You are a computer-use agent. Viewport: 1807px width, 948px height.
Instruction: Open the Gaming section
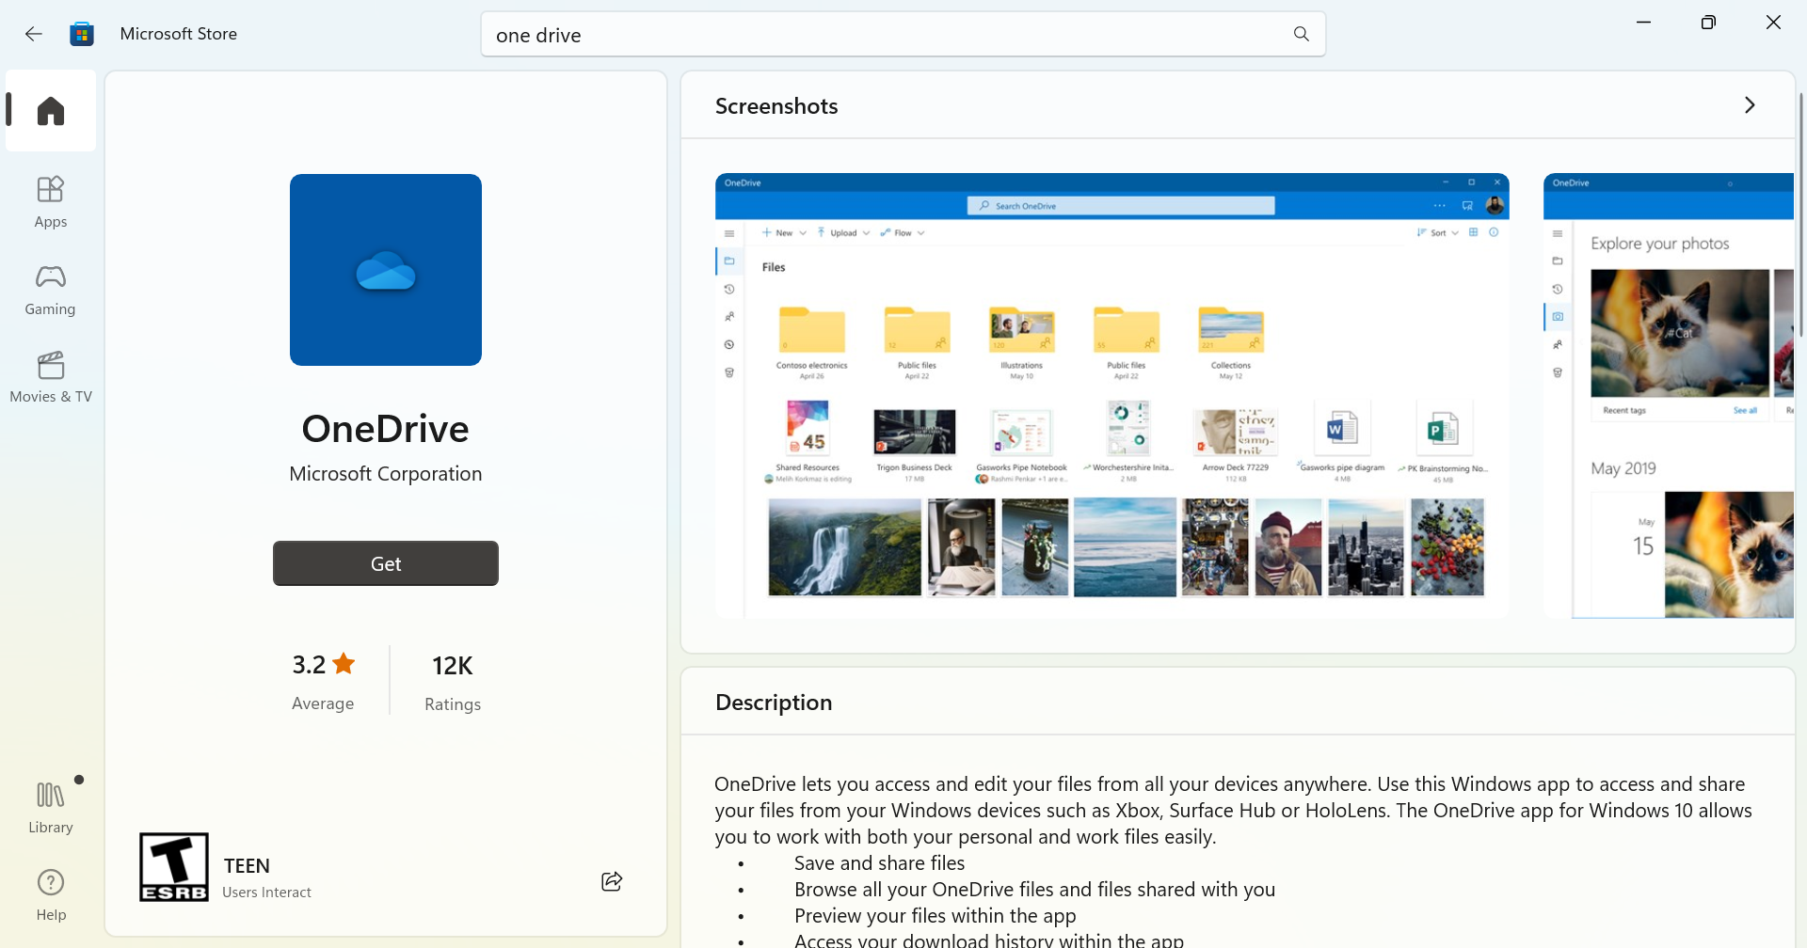click(x=51, y=290)
